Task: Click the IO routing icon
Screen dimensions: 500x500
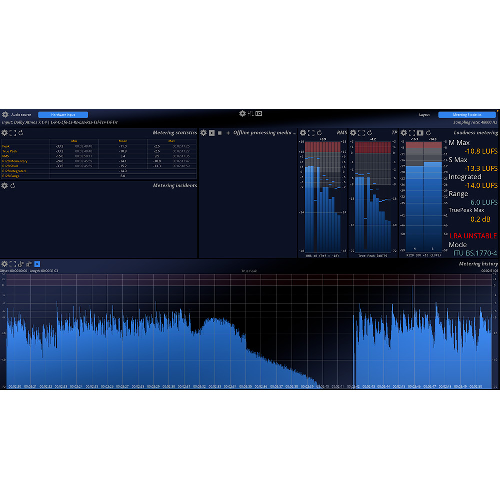Action: [259, 114]
